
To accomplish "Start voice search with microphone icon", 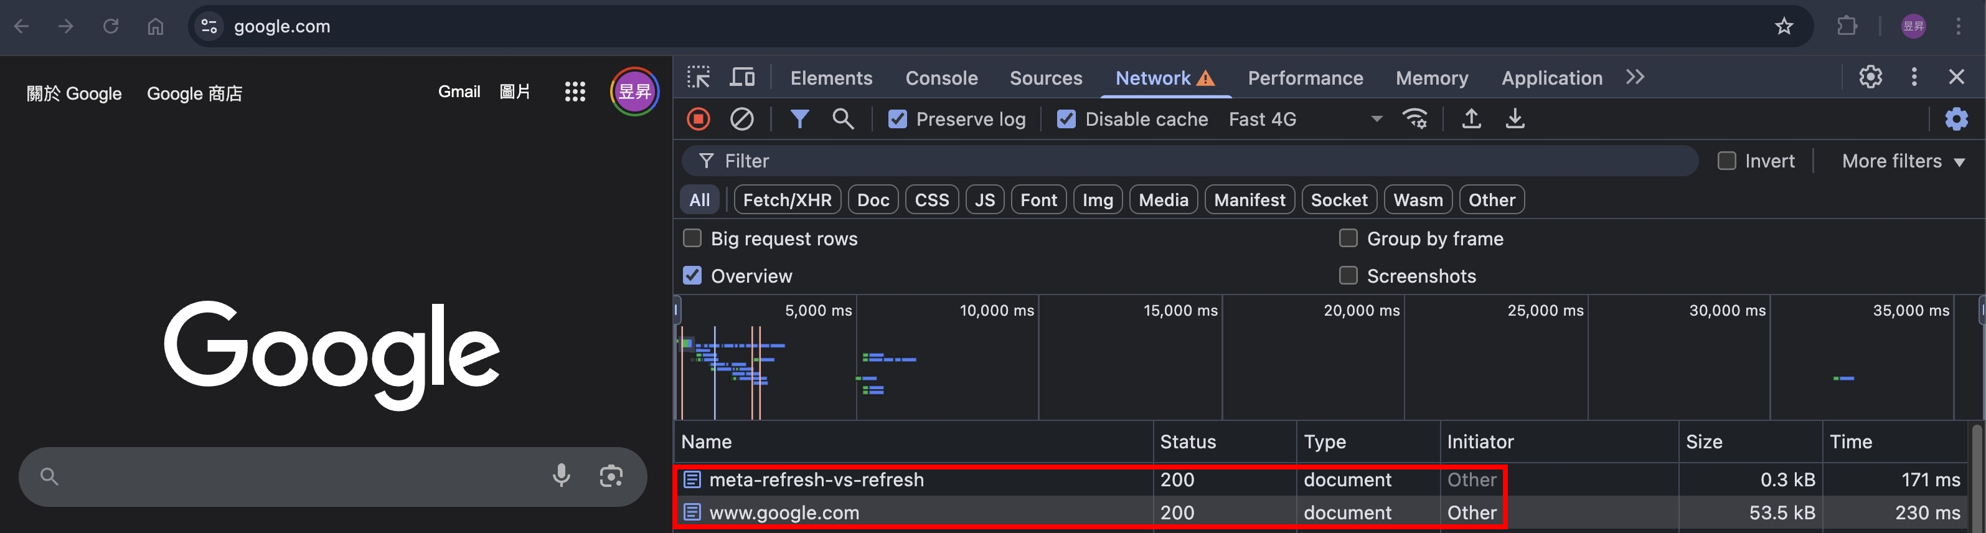I will [562, 476].
